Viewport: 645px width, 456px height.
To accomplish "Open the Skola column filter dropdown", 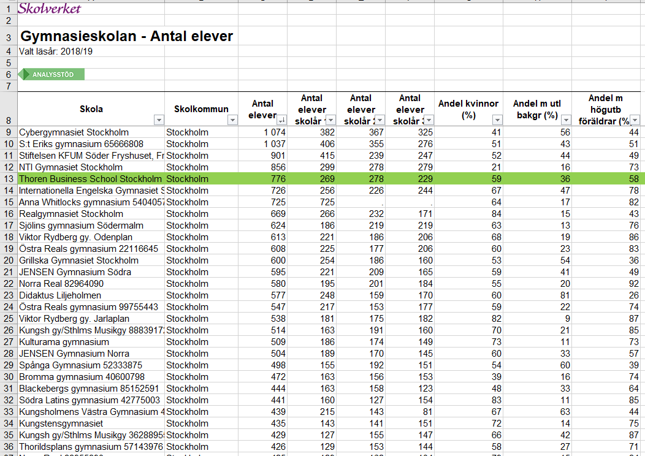I will pos(159,120).
